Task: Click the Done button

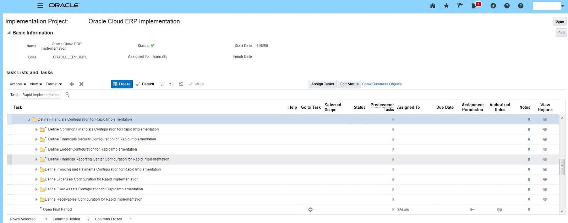Action: click(x=559, y=21)
